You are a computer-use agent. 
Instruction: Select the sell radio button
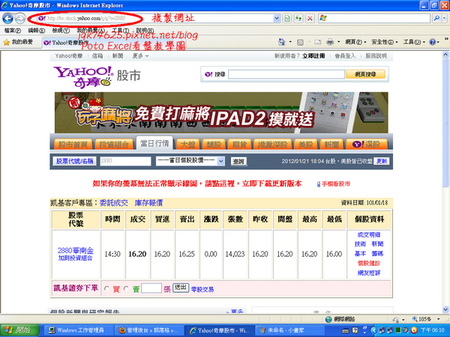[x=126, y=288]
